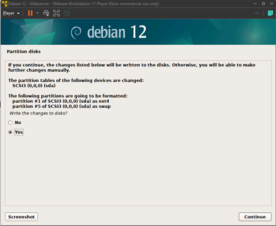Click the 'Write the changes to disks?' prompt
This screenshot has width=276, height=226.
pyautogui.click(x=38, y=113)
